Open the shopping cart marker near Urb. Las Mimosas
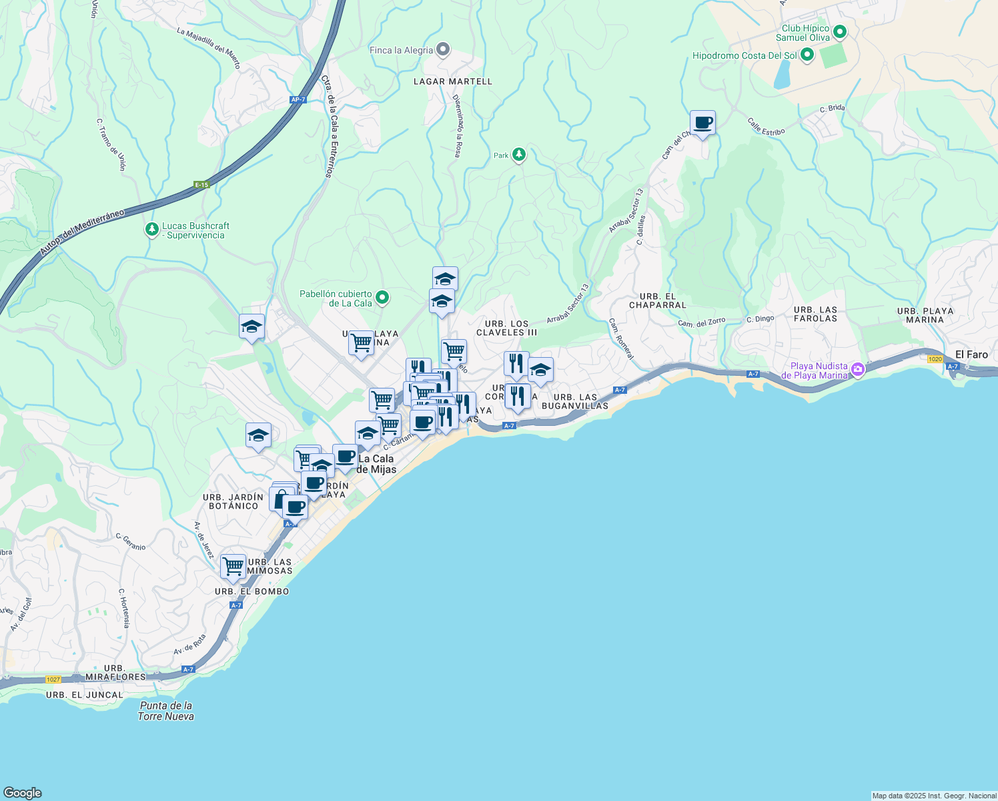The image size is (998, 801). (232, 566)
